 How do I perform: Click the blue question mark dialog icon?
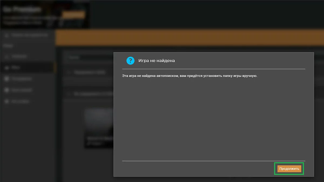130,61
